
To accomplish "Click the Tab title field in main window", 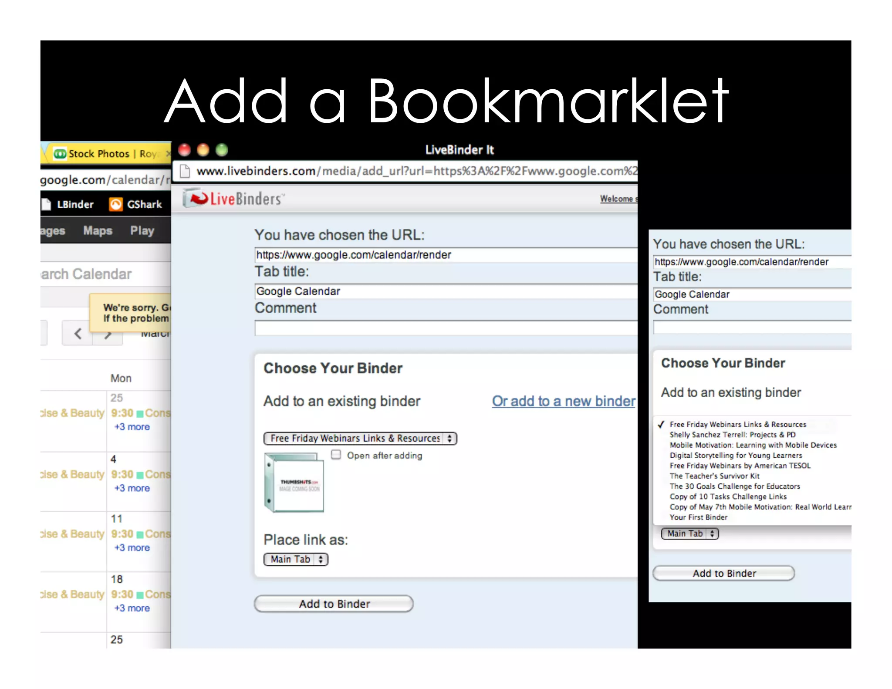I will [446, 291].
